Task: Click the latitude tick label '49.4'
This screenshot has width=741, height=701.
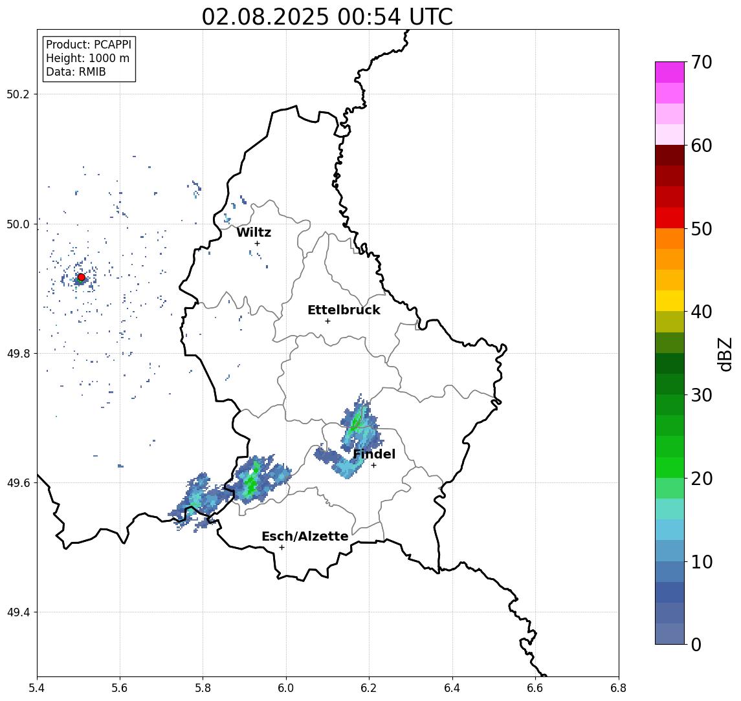Action: coord(18,612)
